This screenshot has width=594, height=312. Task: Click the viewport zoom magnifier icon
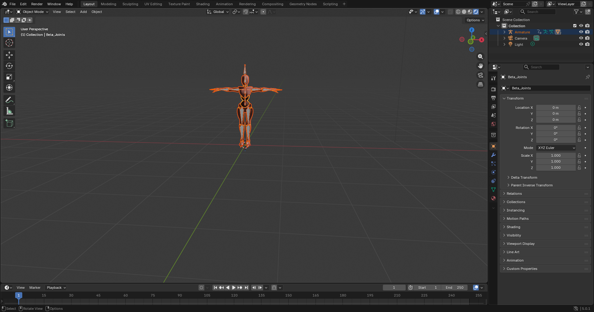480,57
